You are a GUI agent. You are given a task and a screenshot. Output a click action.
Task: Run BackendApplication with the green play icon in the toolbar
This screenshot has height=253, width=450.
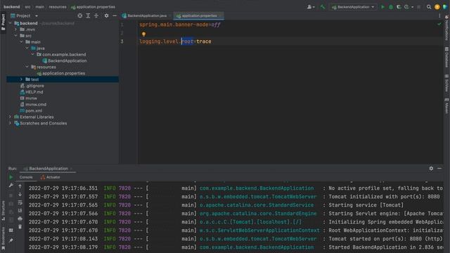(382, 7)
